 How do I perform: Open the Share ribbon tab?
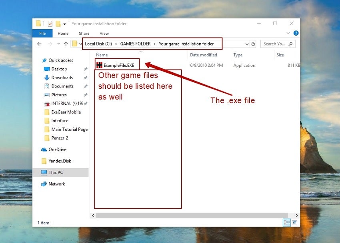84,33
